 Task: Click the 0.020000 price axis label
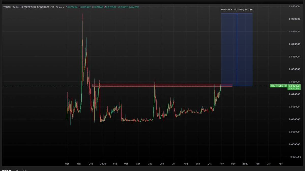(294, 94)
